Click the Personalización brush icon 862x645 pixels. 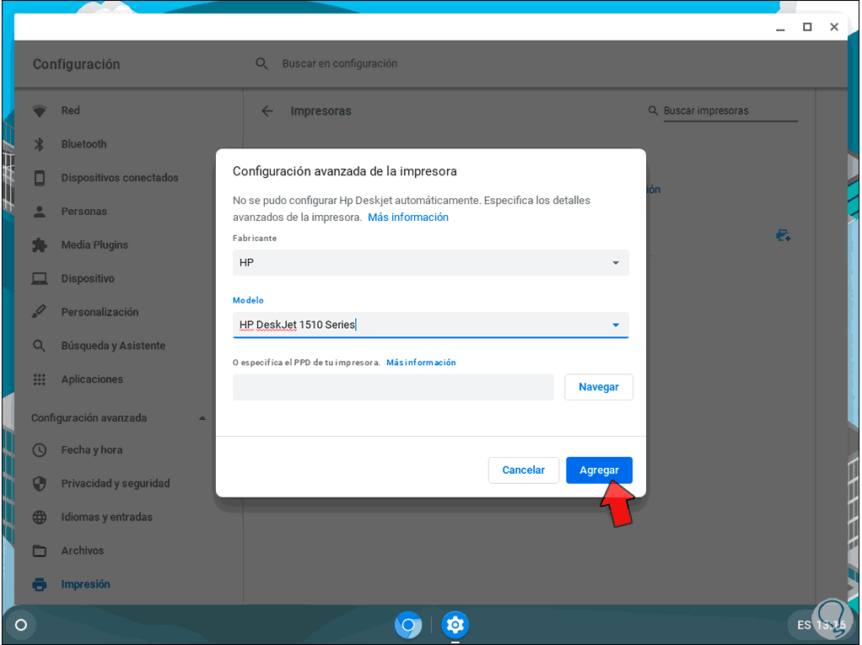click(39, 312)
